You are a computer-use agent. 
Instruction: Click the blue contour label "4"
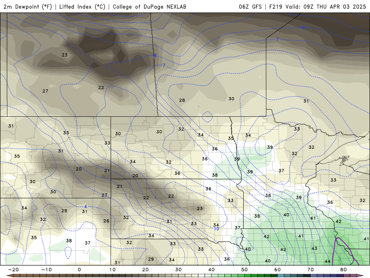pyautogui.click(x=86, y=207)
